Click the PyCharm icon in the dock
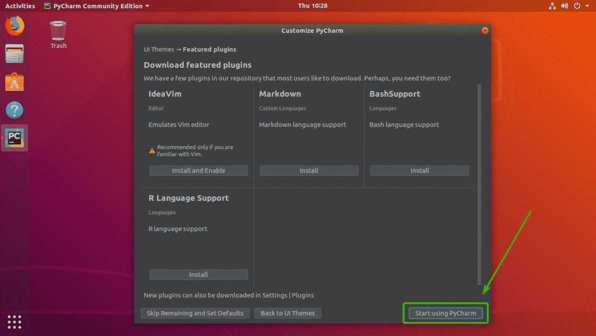The width and height of the screenshot is (596, 336). point(15,138)
